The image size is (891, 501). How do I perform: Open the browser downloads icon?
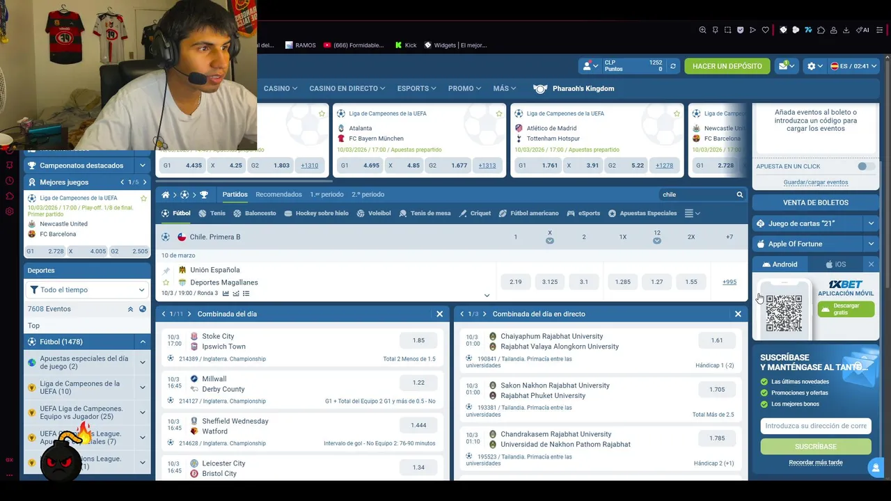(x=846, y=30)
